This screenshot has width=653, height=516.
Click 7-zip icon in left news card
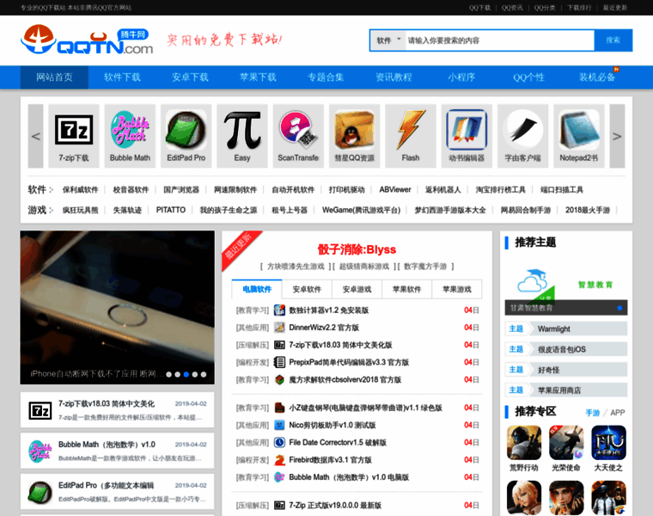[x=40, y=410]
